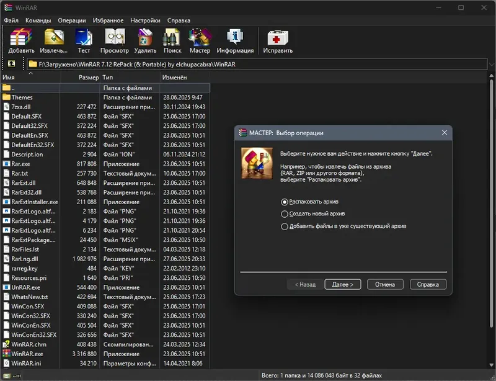Click the Отмена button

tap(385, 284)
